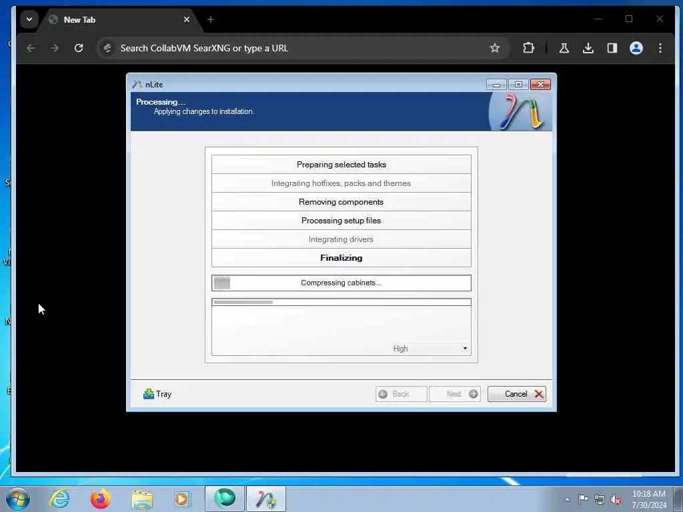
Task: Open the clock showing 10:18 AM
Action: pyautogui.click(x=648, y=499)
